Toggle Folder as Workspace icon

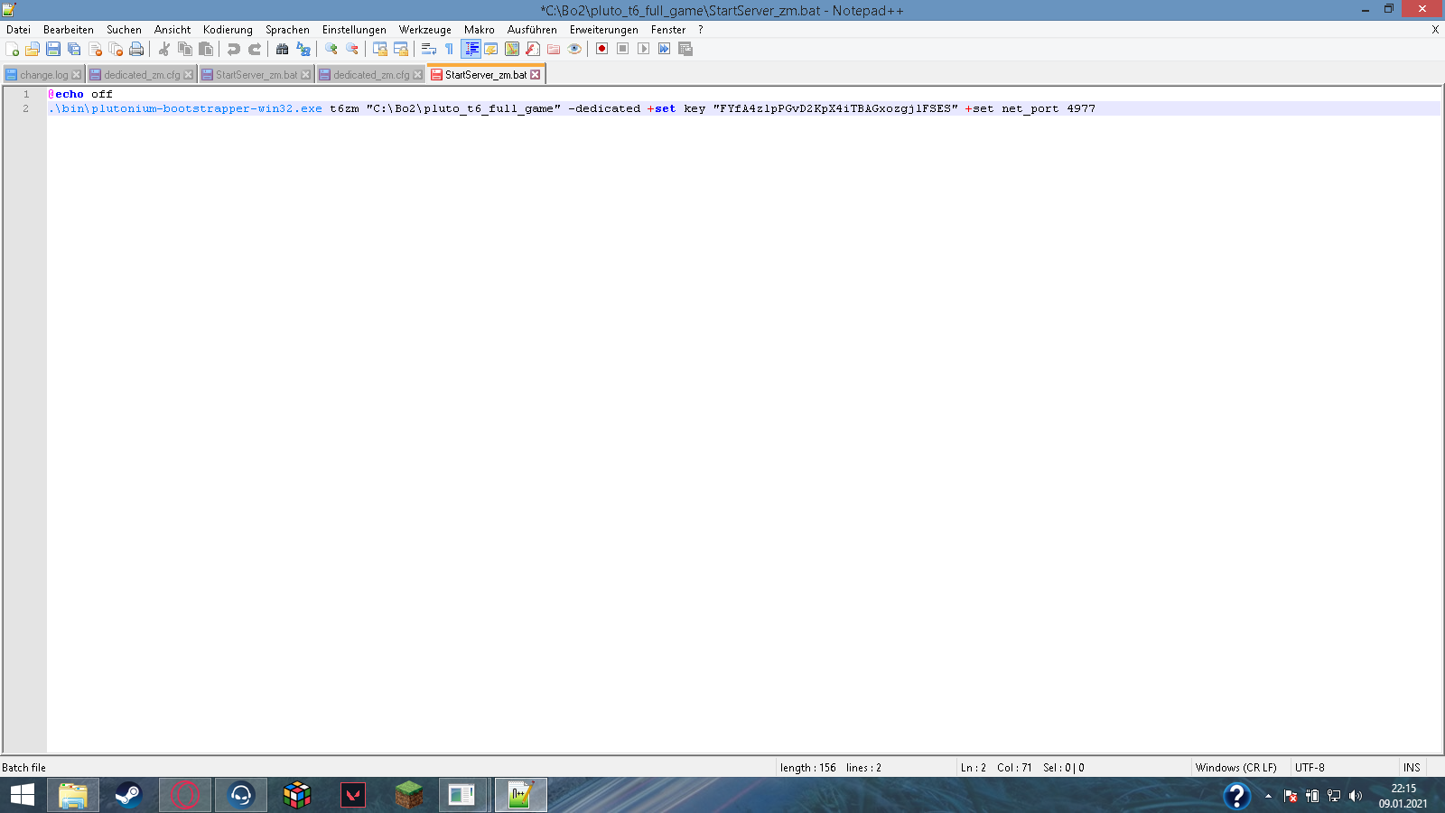(x=554, y=49)
